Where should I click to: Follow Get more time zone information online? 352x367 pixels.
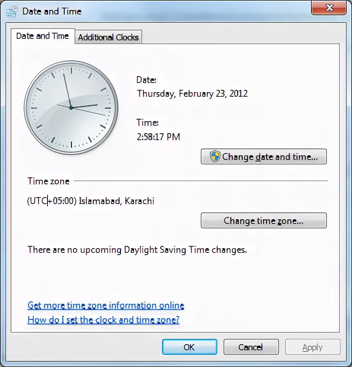coord(106,305)
